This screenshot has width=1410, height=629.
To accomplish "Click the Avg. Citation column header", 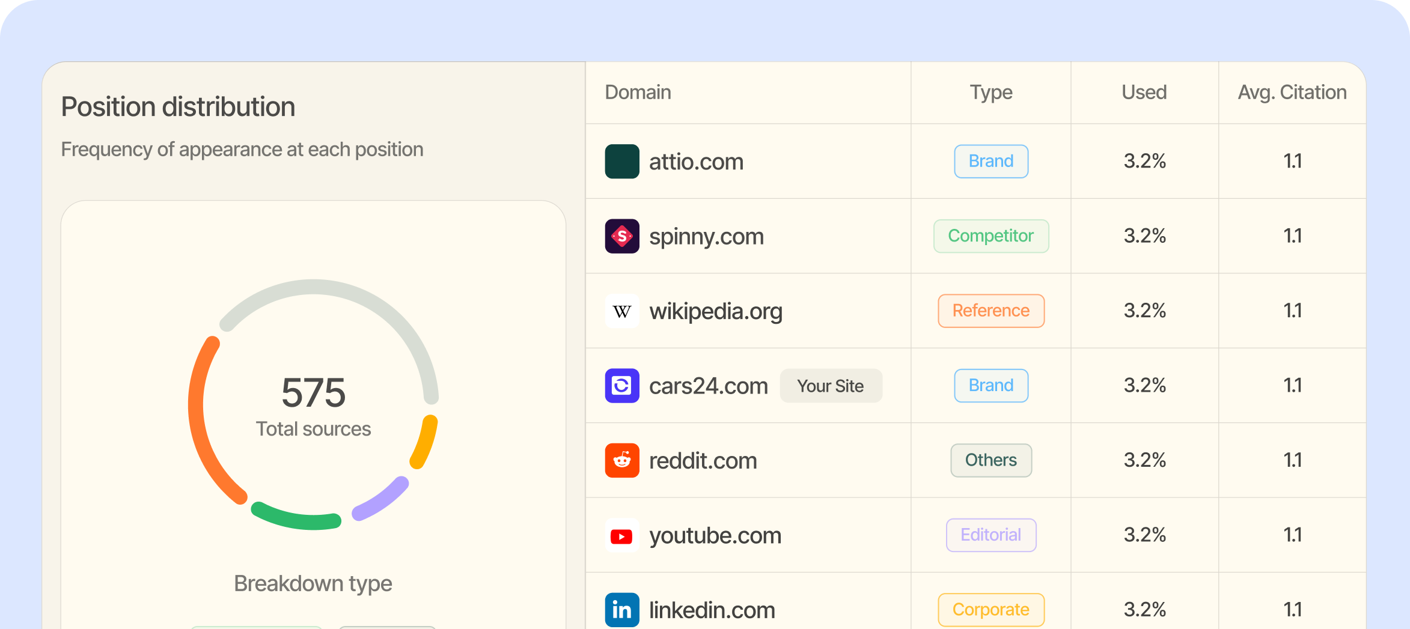I will click(1292, 93).
